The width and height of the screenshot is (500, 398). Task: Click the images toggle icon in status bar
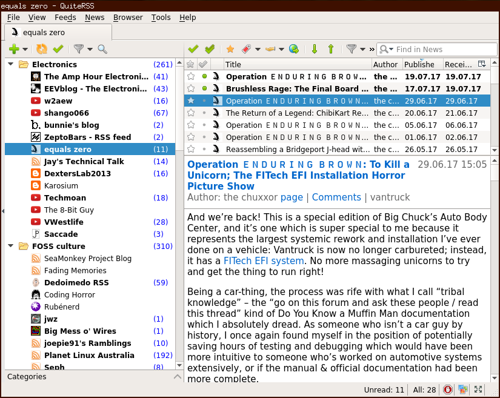(463, 390)
